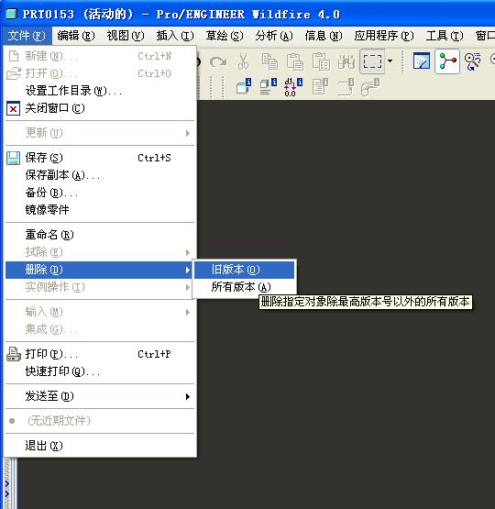Image resolution: width=495 pixels, height=509 pixels.
Task: Open the Tools (工具) menu
Action: point(445,36)
